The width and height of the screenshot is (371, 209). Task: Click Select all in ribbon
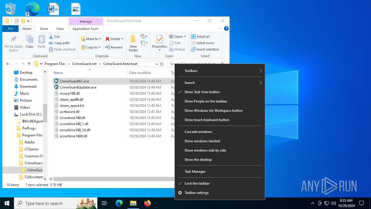pyautogui.click(x=200, y=37)
